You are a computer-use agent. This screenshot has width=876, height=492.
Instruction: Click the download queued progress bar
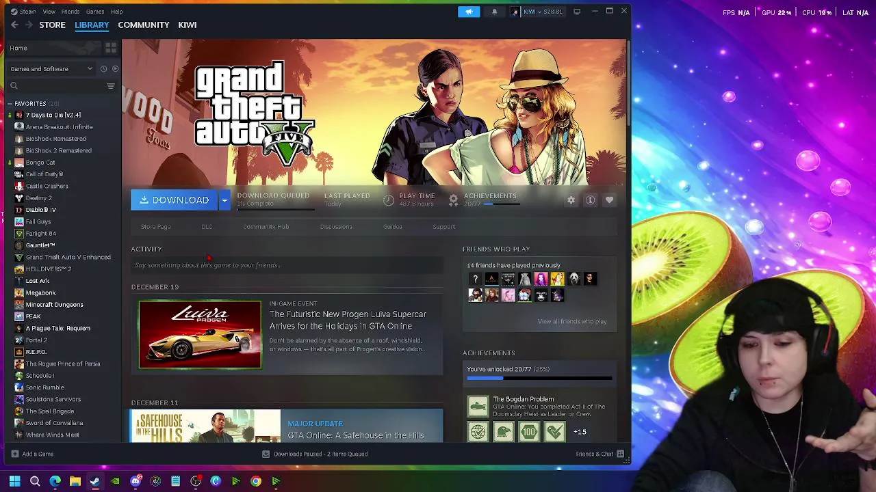(x=276, y=208)
